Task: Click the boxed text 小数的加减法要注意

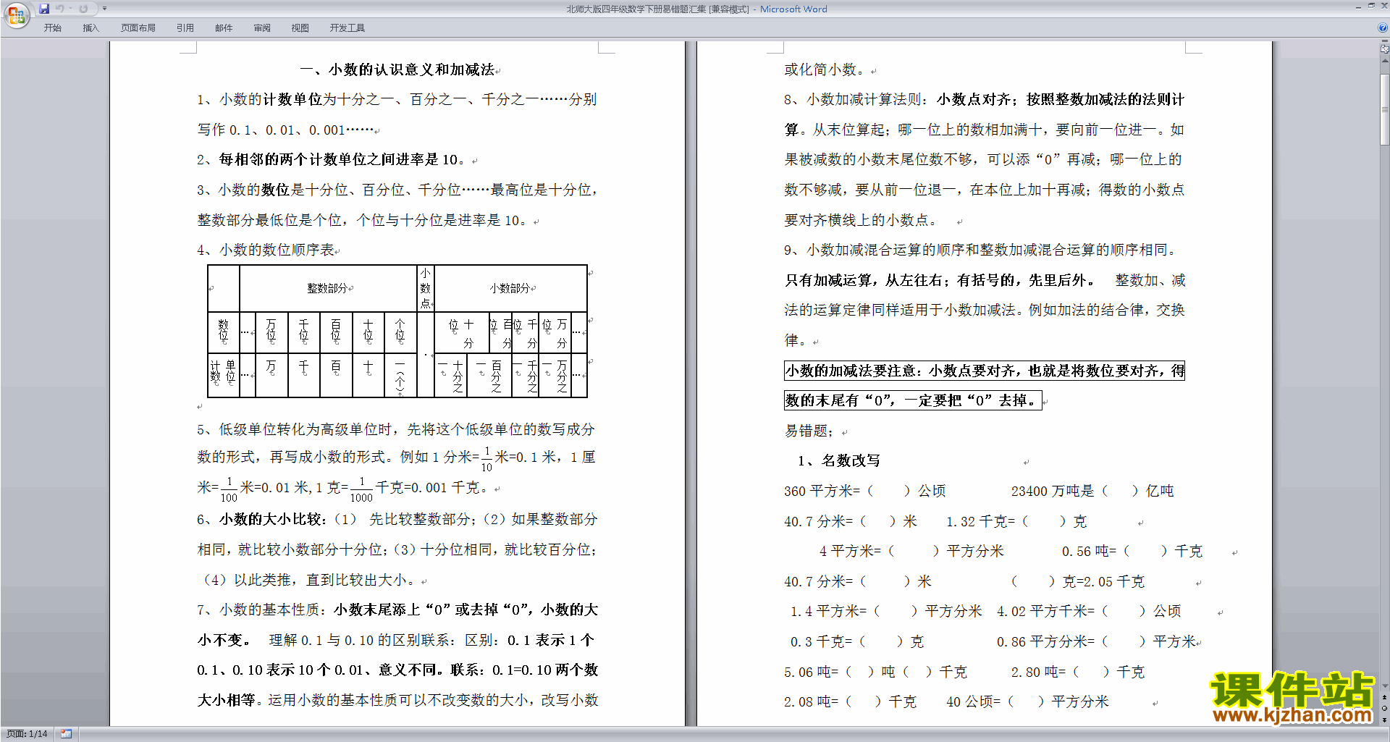Action: pyautogui.click(x=850, y=371)
